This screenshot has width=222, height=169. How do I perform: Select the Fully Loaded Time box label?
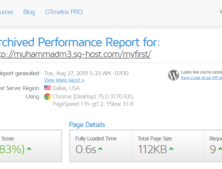pyautogui.click(x=96, y=139)
